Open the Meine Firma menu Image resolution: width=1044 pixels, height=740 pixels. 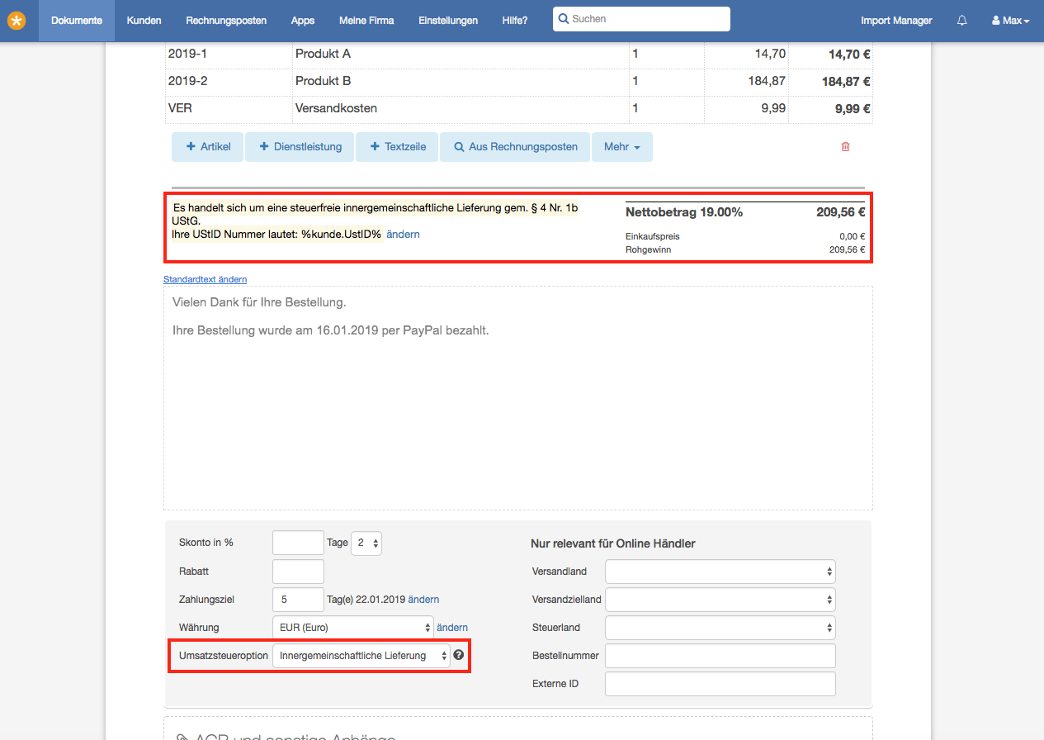point(366,21)
